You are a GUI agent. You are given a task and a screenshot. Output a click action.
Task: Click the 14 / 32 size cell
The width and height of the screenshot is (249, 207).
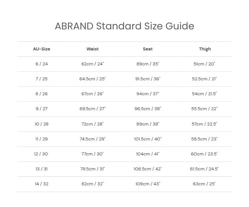pyautogui.click(x=41, y=184)
